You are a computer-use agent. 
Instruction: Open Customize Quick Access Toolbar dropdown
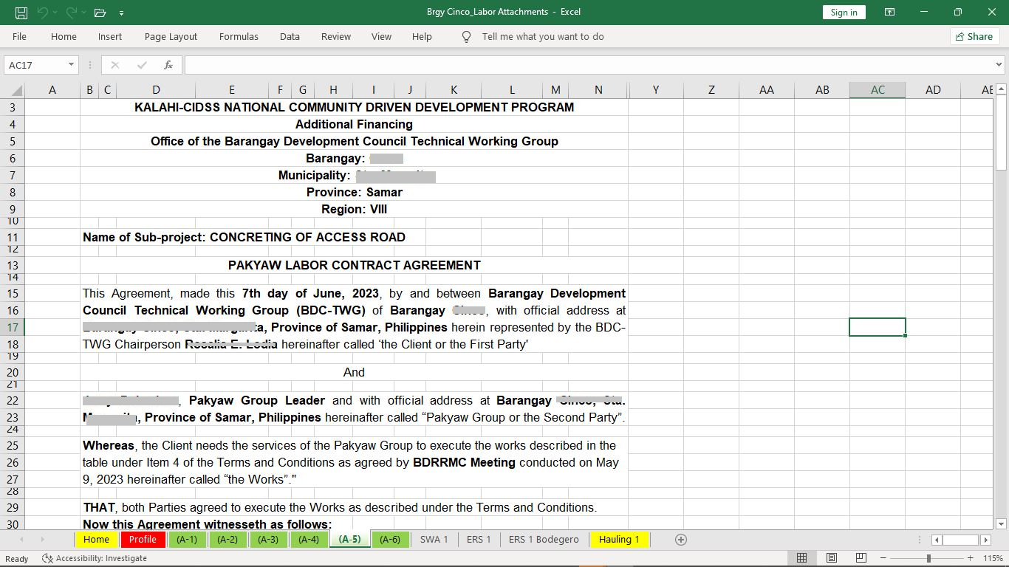coord(121,13)
